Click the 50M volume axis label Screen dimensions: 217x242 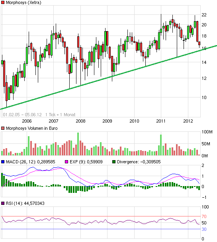[x=206, y=144]
